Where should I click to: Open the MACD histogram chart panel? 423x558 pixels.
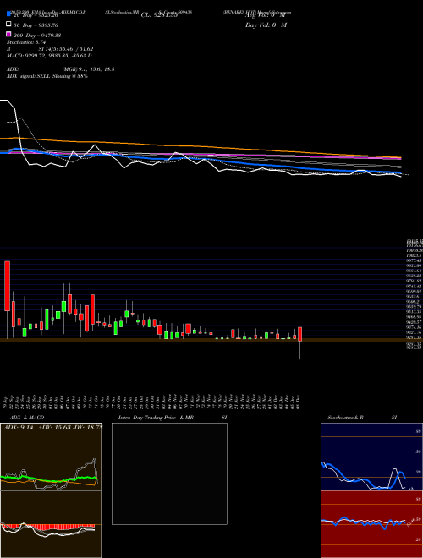pyautogui.click(x=51, y=524)
